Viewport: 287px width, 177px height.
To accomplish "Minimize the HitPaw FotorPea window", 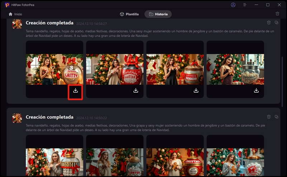I will coord(256,5).
